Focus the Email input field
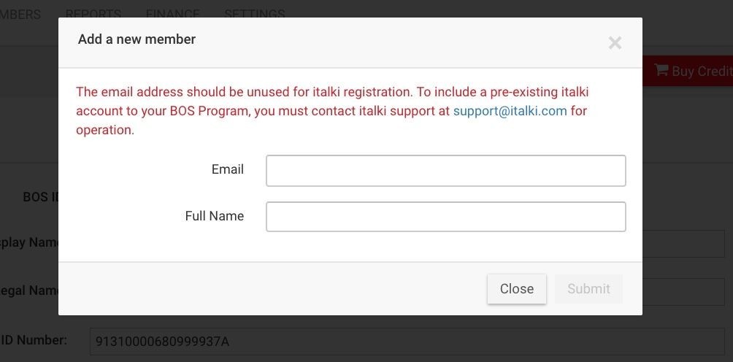Viewport: 733px width, 362px height. 446,171
